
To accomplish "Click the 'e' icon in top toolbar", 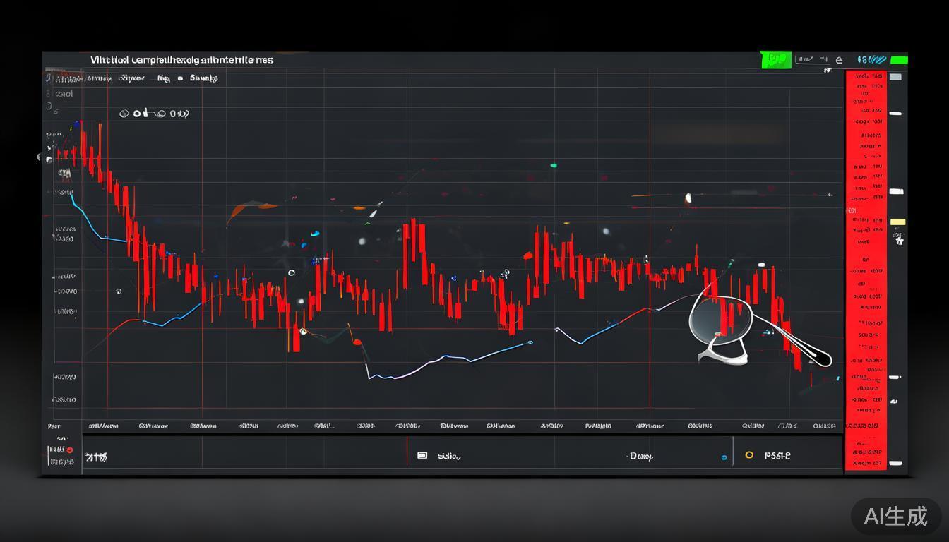I will click(839, 61).
